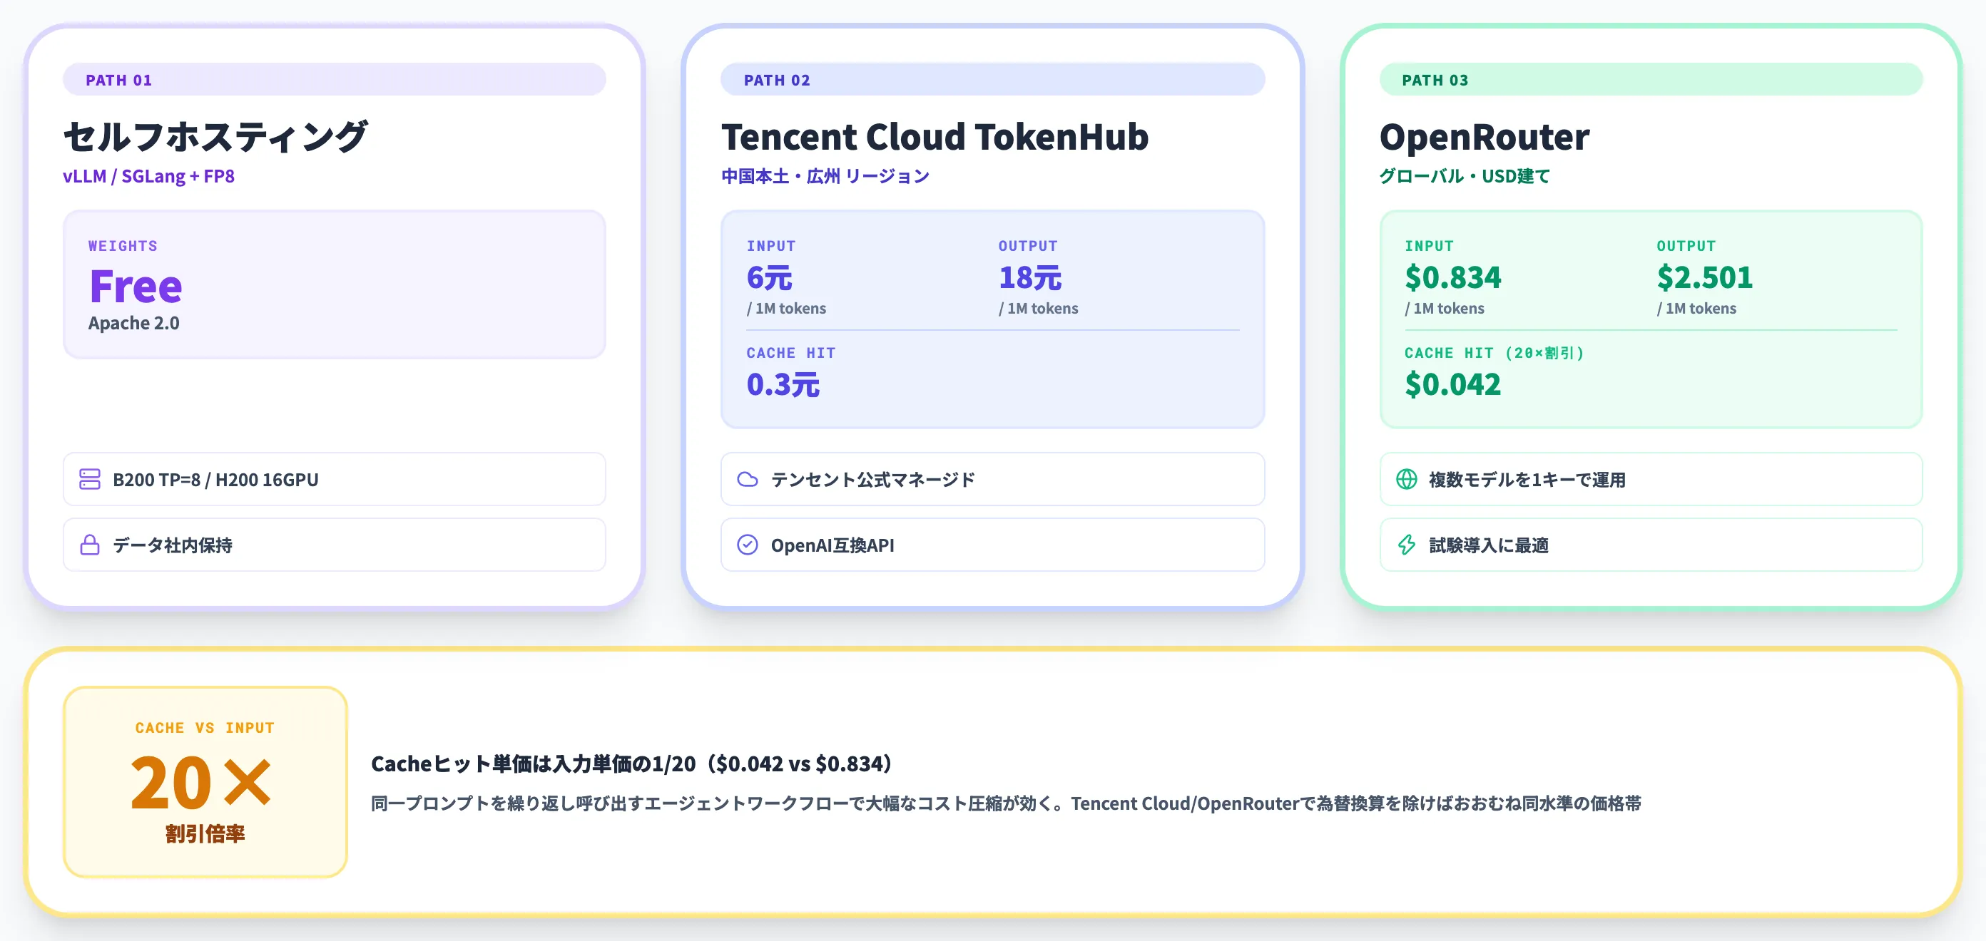Click the 0.3元 cache hit price
The height and width of the screenshot is (941, 1986).
pyautogui.click(x=783, y=384)
